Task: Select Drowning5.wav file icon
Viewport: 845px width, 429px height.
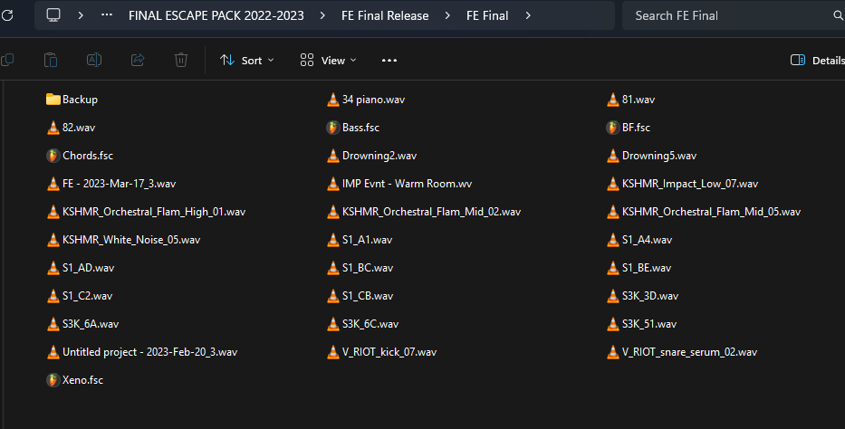Action: (613, 155)
